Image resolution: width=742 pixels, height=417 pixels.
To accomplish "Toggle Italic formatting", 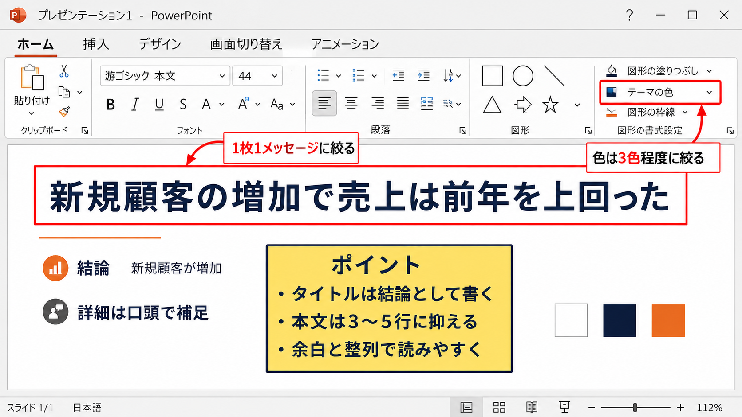I will (x=135, y=105).
